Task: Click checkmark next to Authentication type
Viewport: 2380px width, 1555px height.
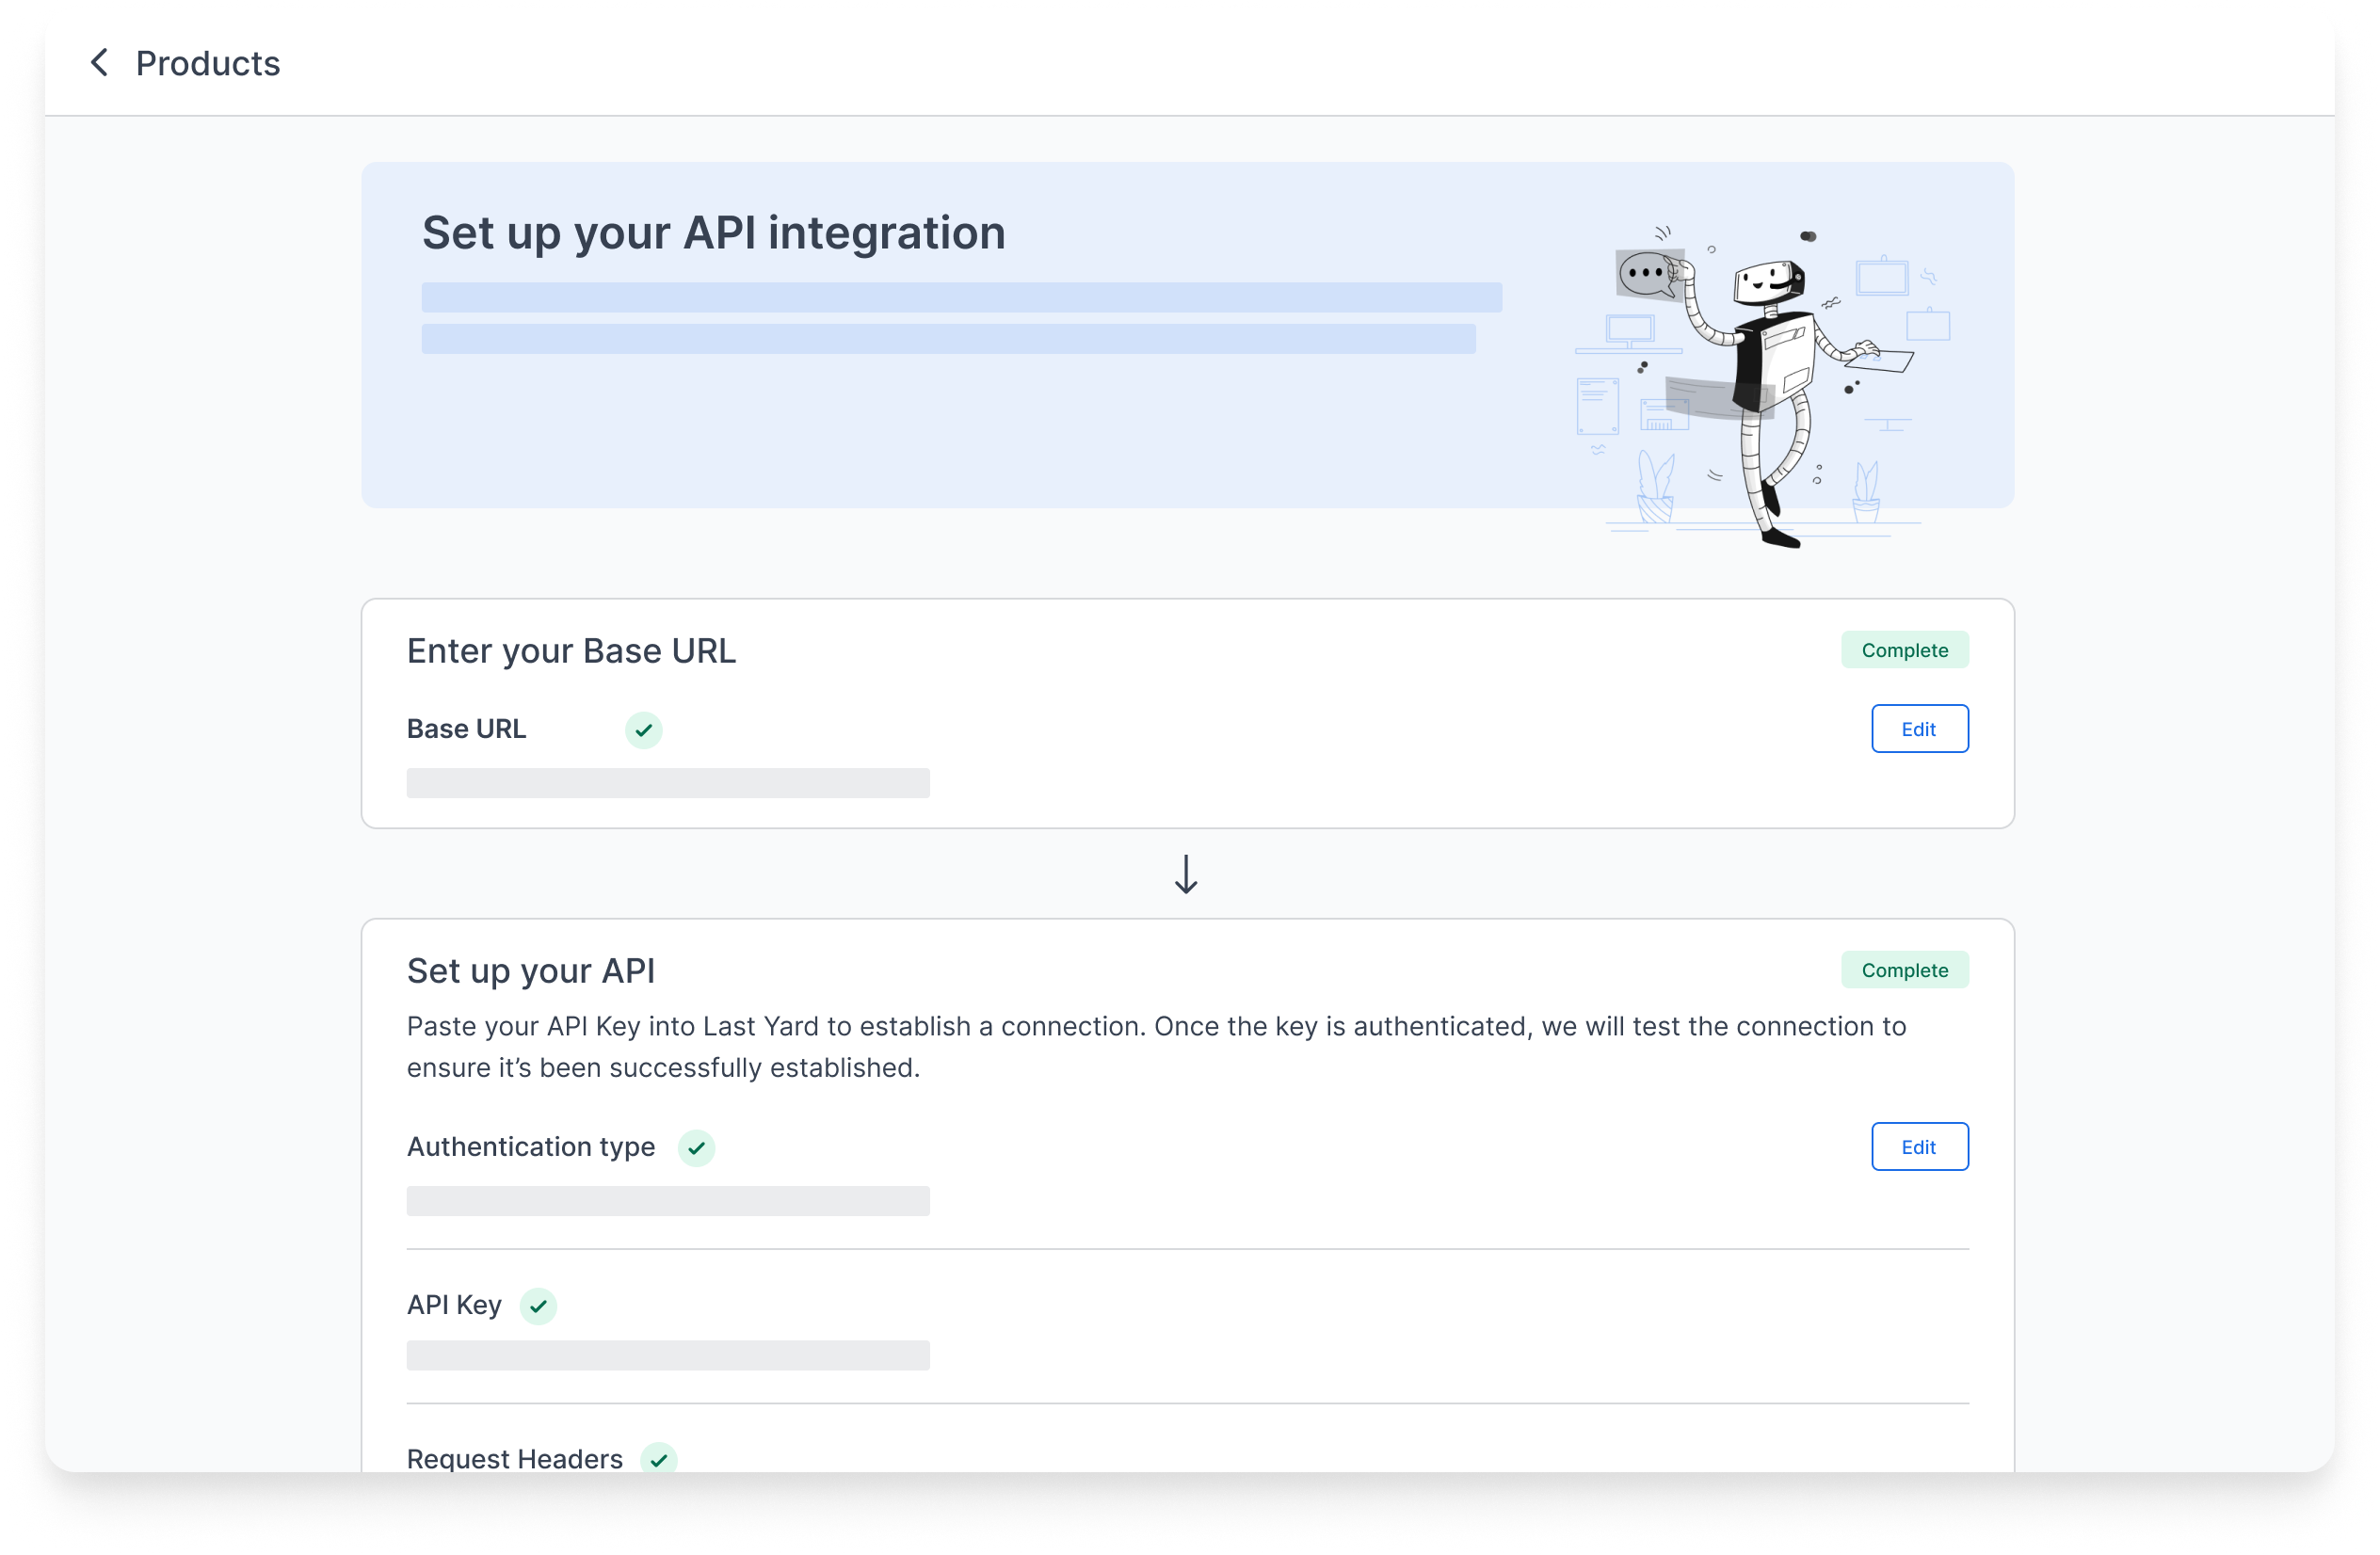Action: 696,1148
